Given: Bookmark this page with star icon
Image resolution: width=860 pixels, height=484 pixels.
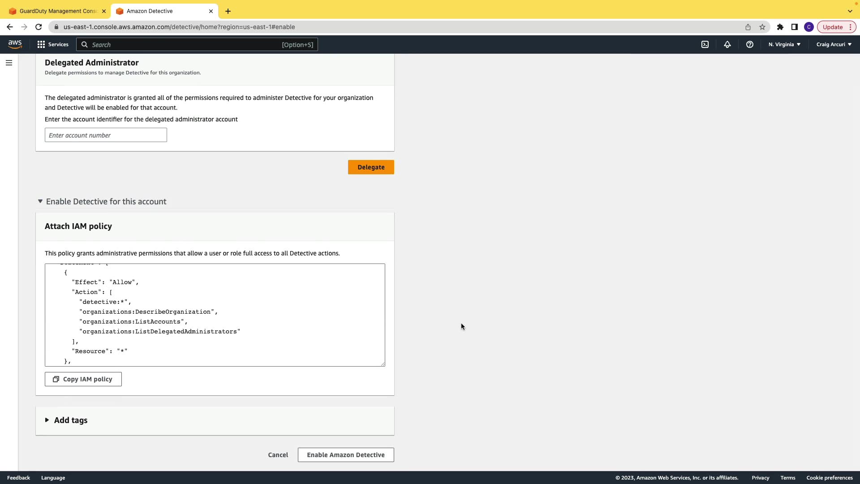Looking at the screenshot, I should click(762, 27).
